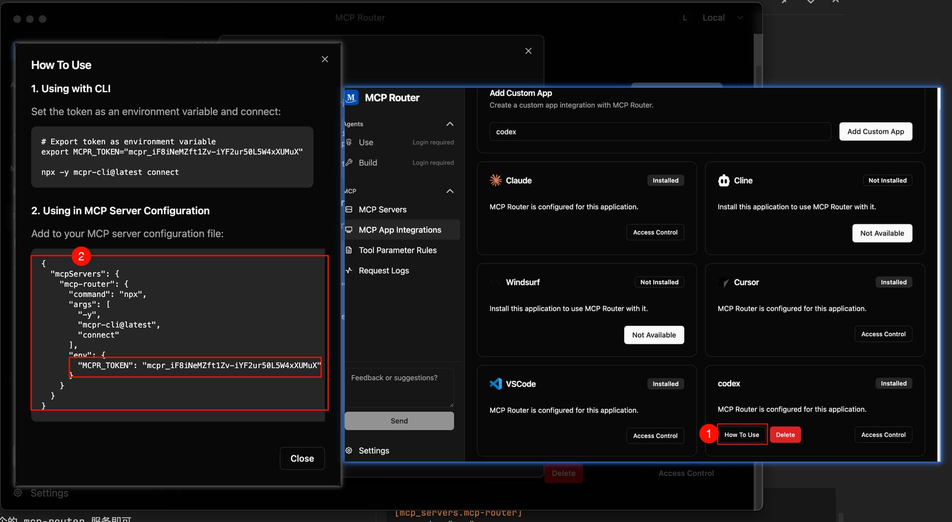Collapse the Agents section chevron
The height and width of the screenshot is (522, 952).
[450, 124]
